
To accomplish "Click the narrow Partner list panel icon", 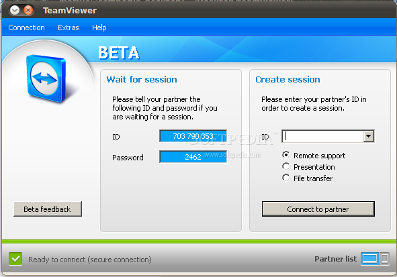I will click(x=384, y=258).
